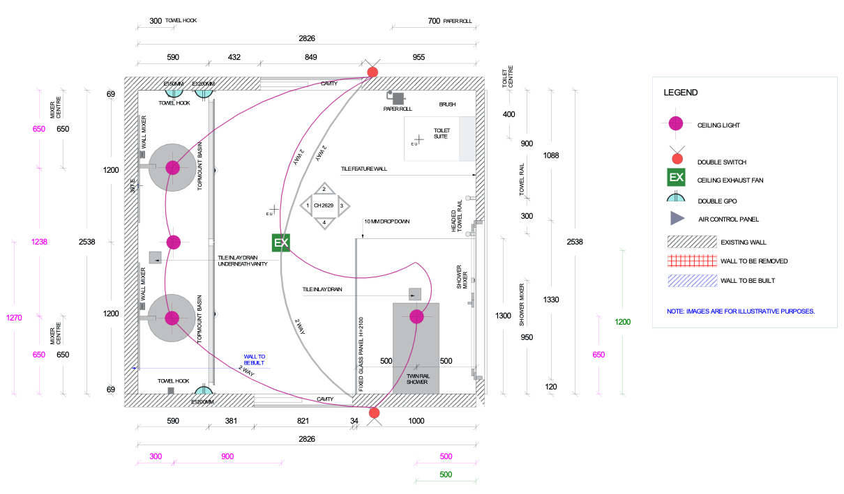This screenshot has height=494, width=844.
Task: Select the wall to be removed swatch
Action: (x=693, y=261)
